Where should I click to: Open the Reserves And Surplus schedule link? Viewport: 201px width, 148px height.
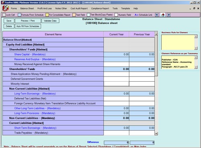point(35,60)
